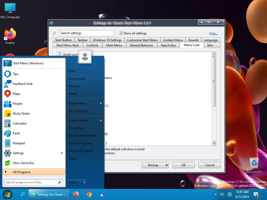267x200 pixels.
Task: Expand Recent Items submenu
Action: 101,103
